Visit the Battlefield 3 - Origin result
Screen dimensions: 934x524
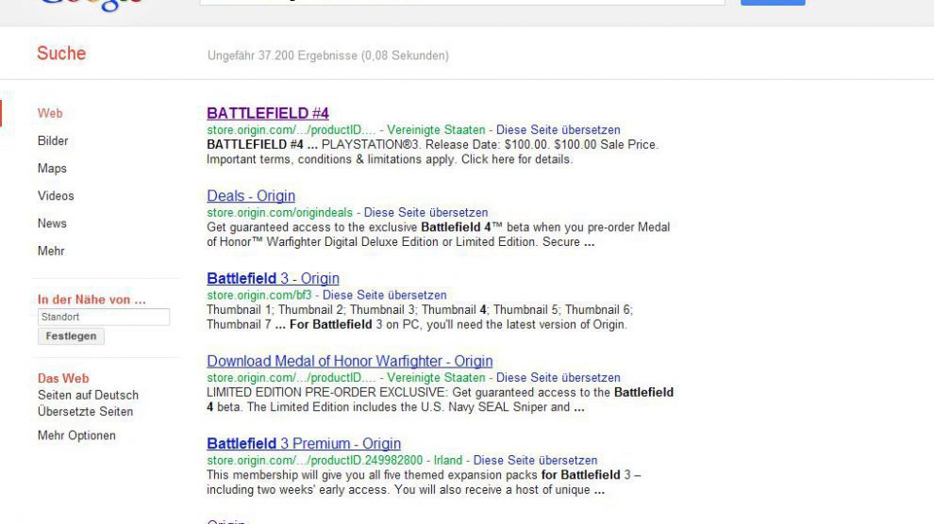[273, 279]
